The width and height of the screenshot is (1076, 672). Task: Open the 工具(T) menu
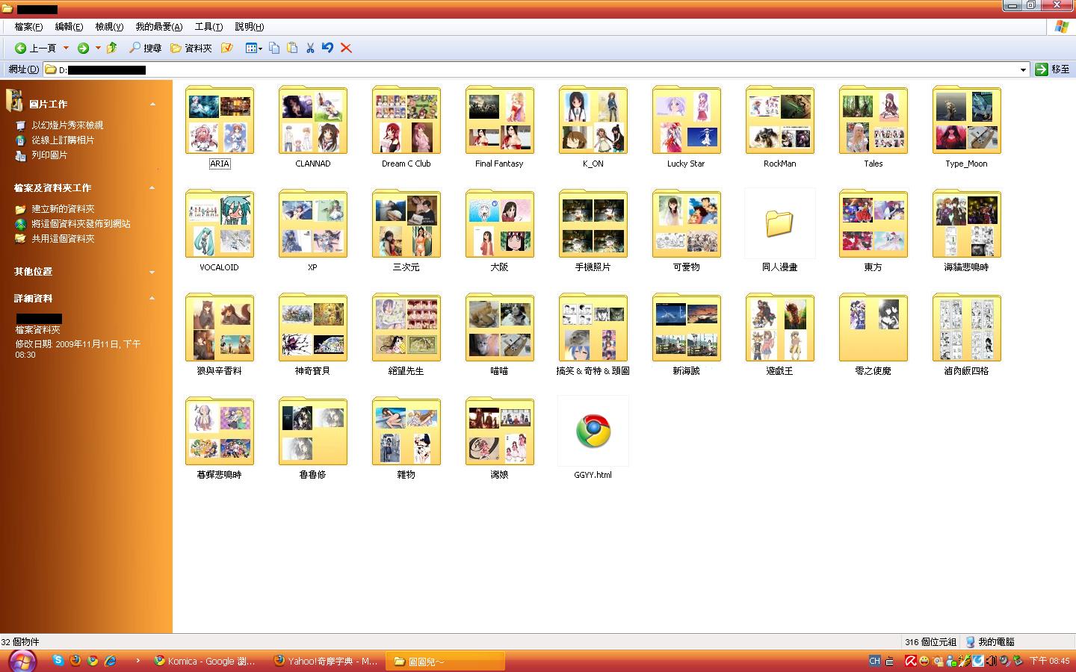(x=208, y=27)
